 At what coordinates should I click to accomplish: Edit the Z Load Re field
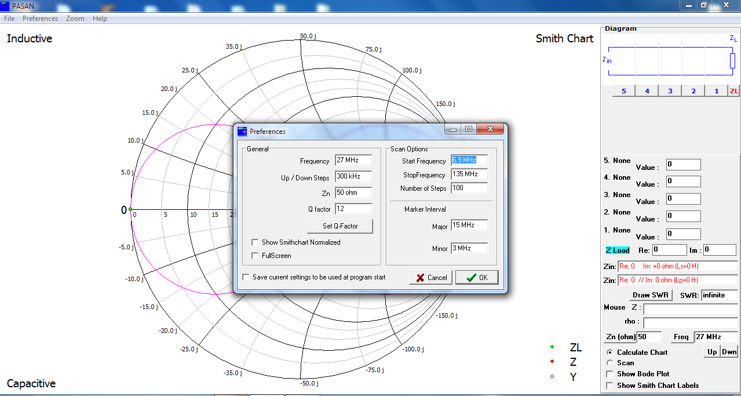coord(669,250)
